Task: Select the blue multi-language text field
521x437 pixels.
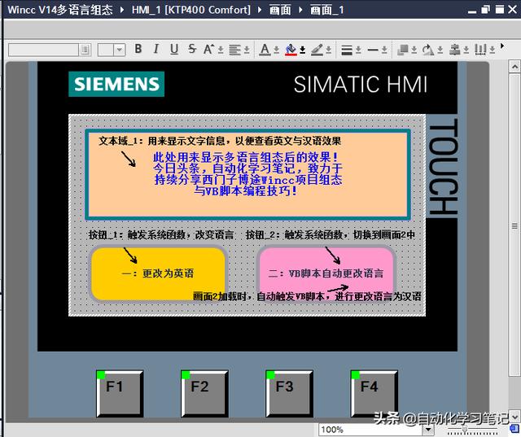Action: [247, 174]
